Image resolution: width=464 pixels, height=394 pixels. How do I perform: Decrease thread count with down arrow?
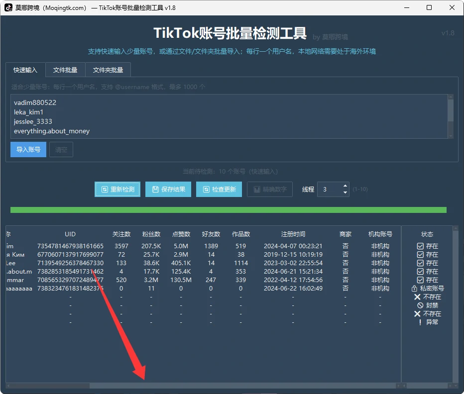(x=345, y=193)
